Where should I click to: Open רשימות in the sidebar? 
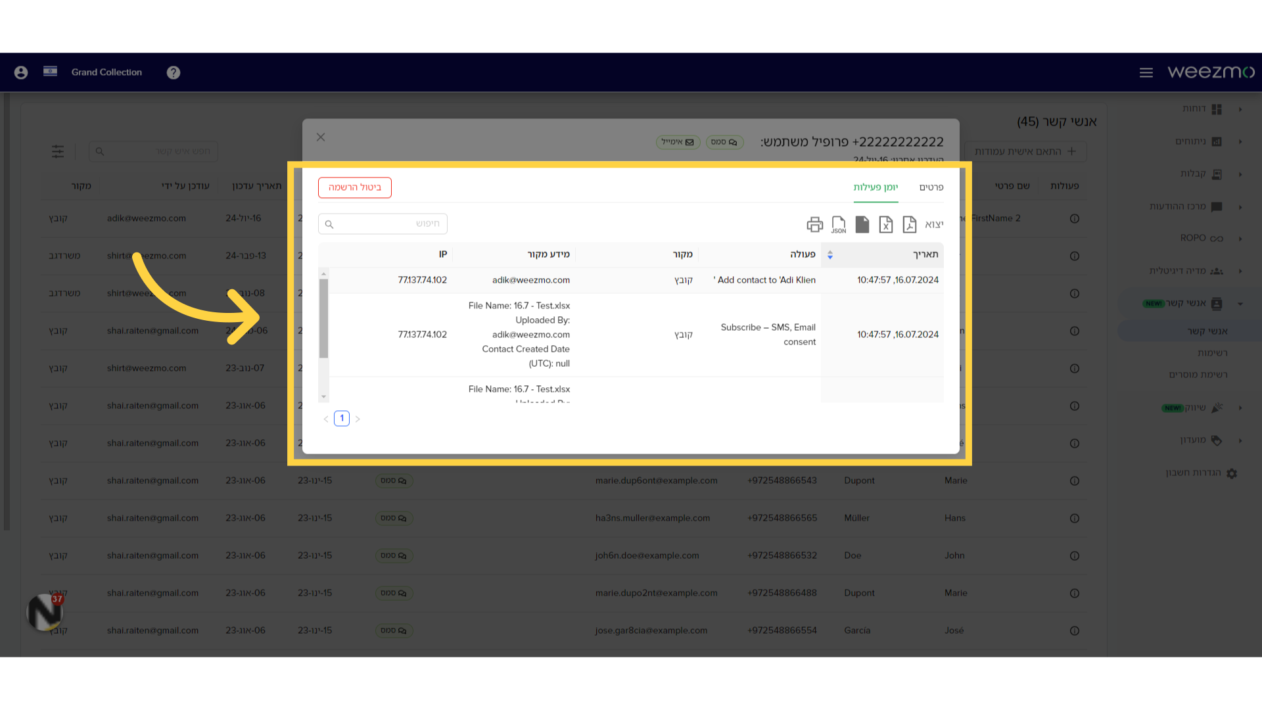coord(1213,353)
